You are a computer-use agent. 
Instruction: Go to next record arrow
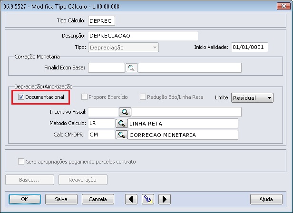click(165, 199)
